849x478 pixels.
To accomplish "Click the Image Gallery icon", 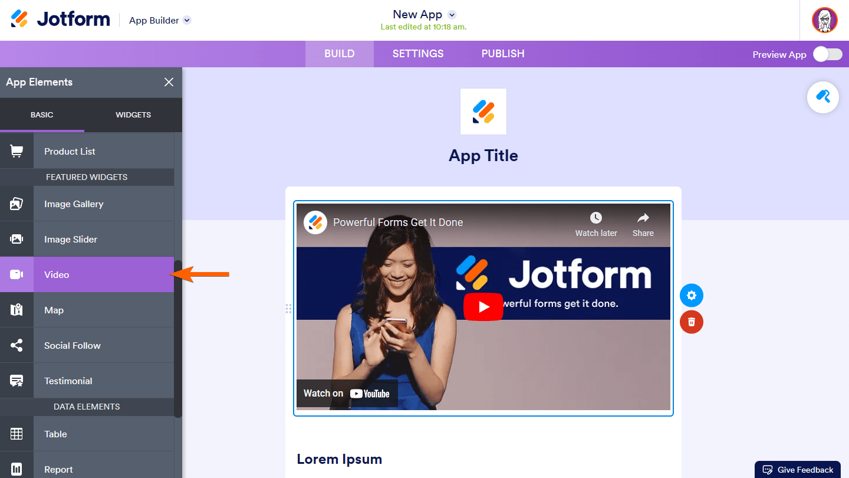I will [17, 204].
